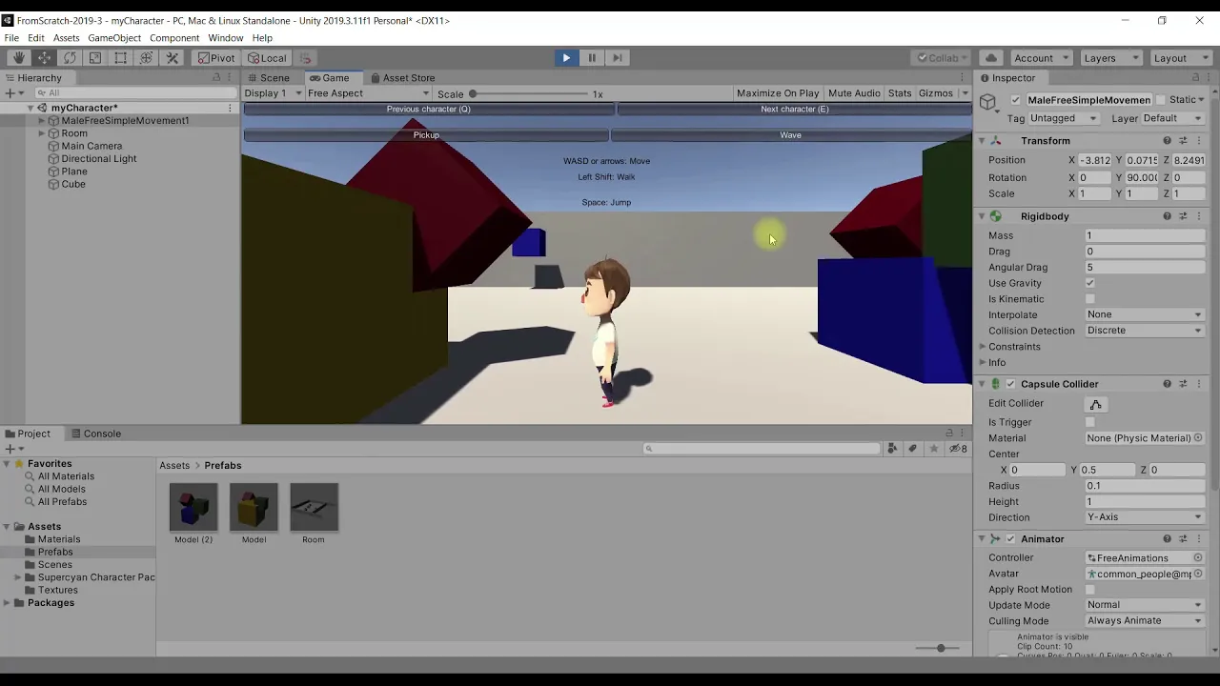This screenshot has width=1220, height=686.
Task: Open Free Aspect dropdown
Action: tap(368, 93)
